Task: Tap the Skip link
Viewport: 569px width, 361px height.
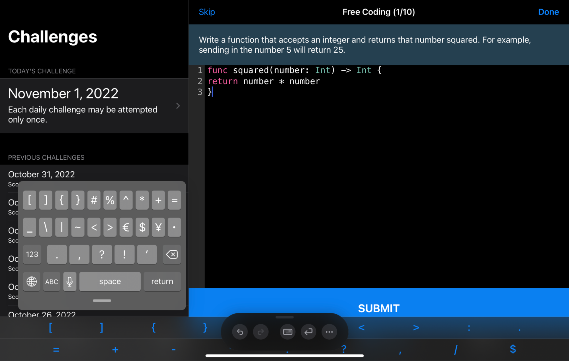Action: pos(207,12)
